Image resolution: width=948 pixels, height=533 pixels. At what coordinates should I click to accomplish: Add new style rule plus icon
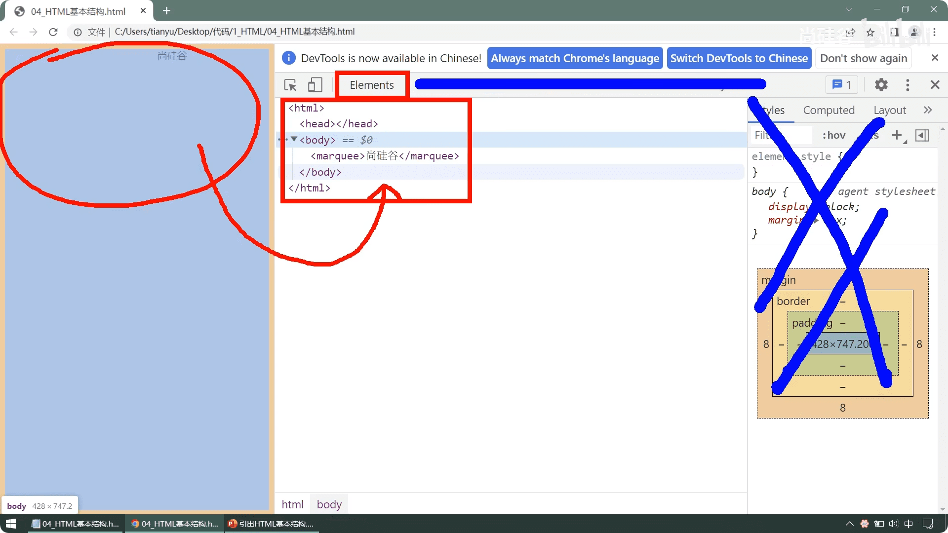897,135
